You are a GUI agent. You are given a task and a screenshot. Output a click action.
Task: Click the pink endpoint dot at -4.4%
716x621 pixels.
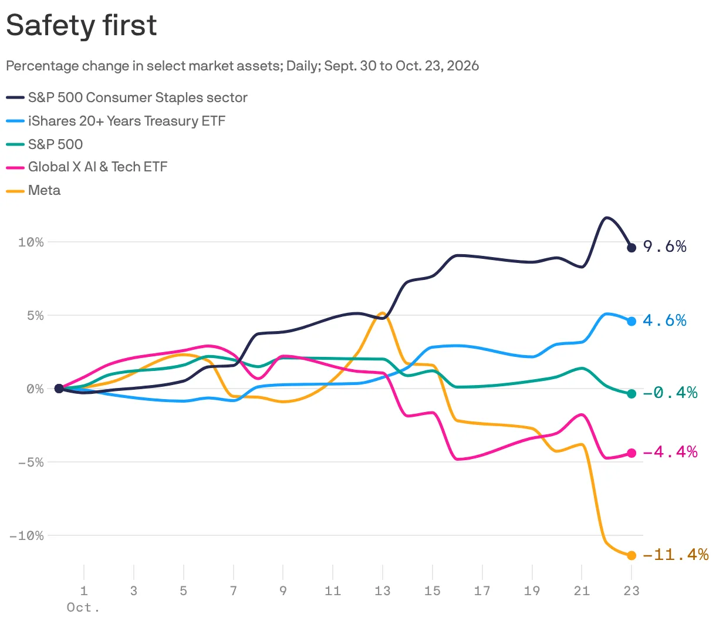[631, 453]
